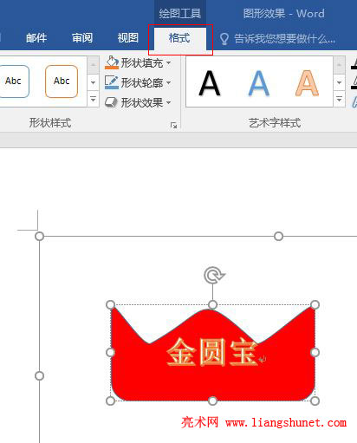Click the red shape's right-middle sizing handle

315,353
